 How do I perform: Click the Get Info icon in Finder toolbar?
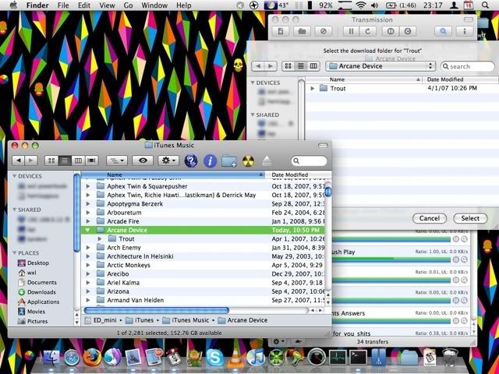click(x=210, y=161)
